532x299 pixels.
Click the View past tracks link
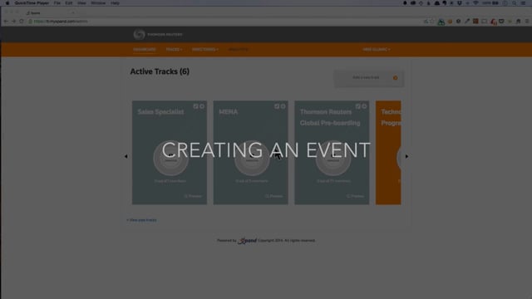[142, 220]
